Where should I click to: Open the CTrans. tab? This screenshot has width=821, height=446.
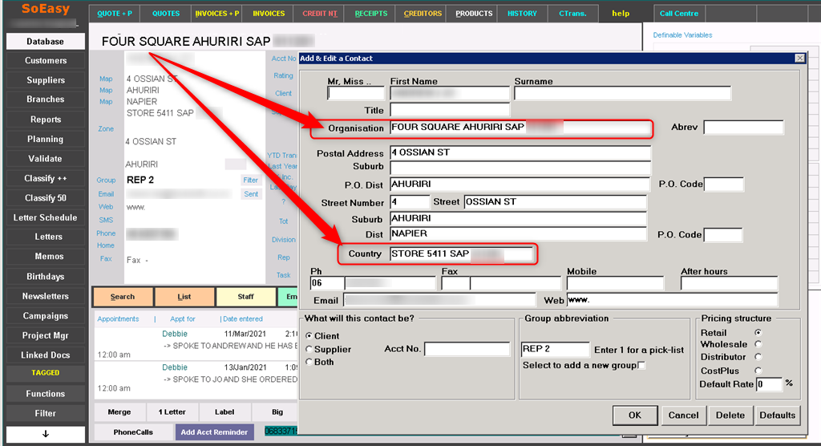[572, 14]
